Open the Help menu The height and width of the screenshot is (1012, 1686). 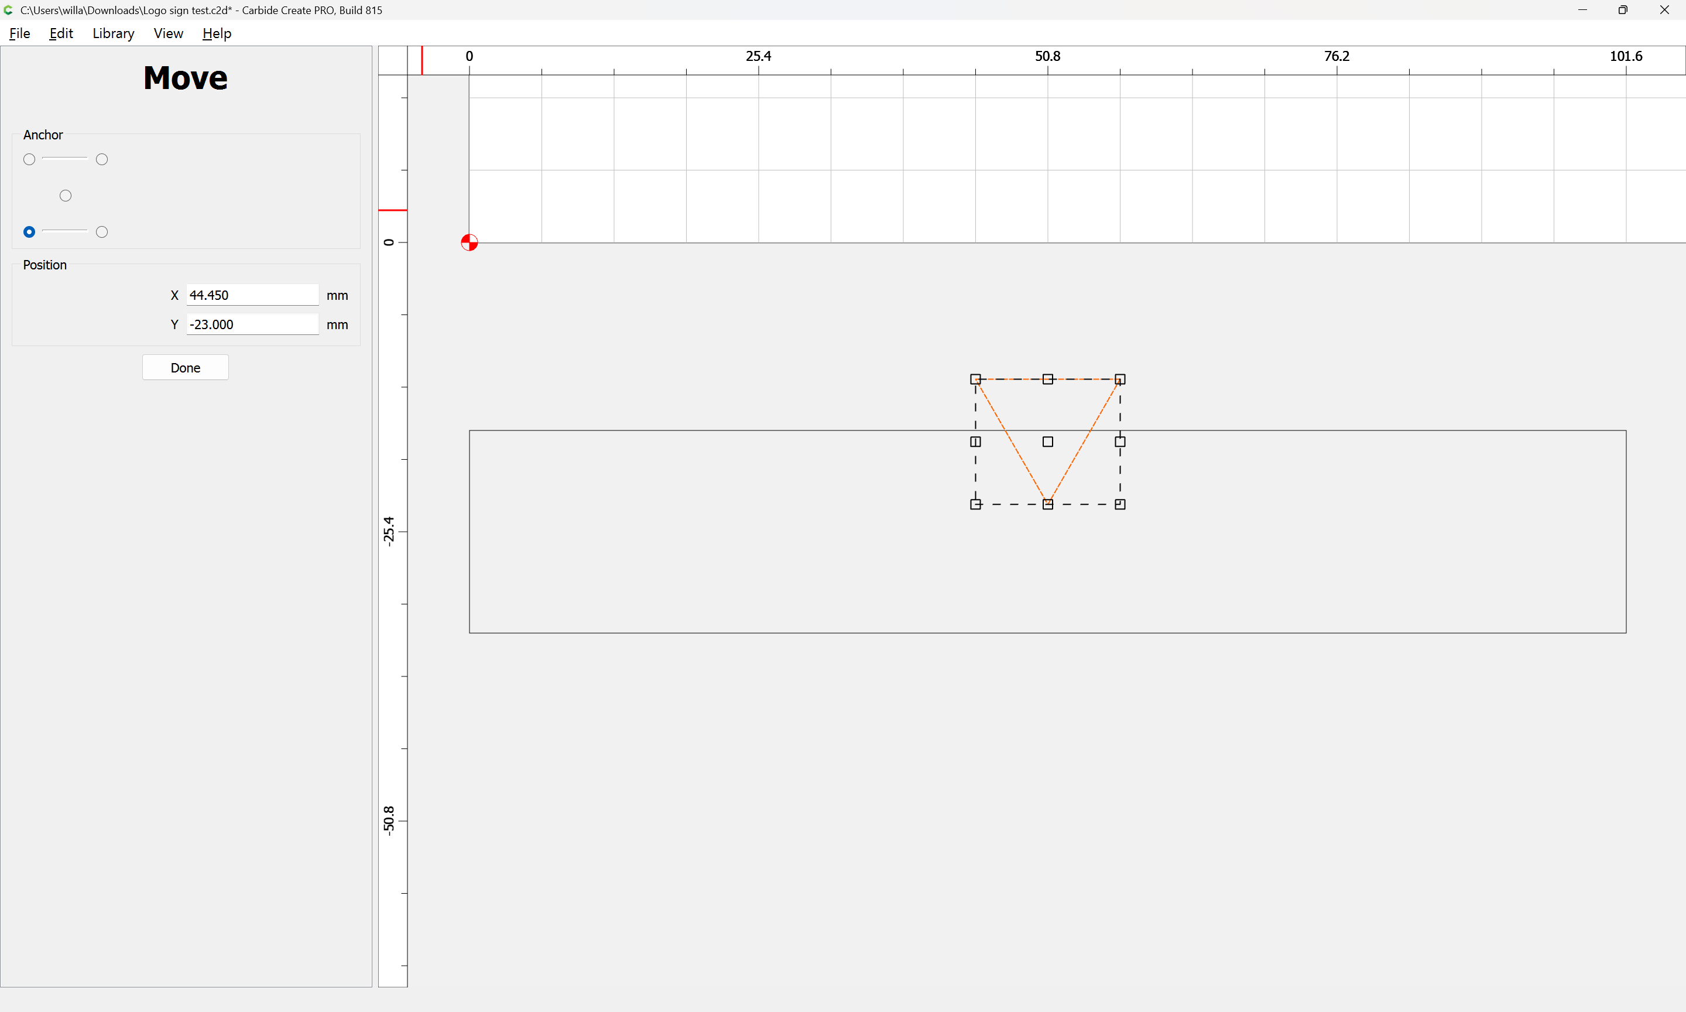point(217,33)
